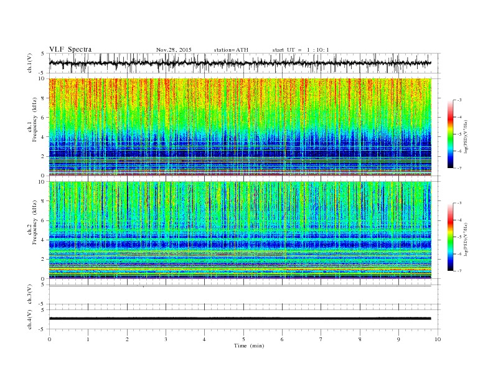Click the flat ch.3 trace line

[x=240, y=286]
